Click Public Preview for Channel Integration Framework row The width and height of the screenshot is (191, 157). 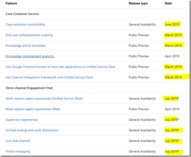tap(139, 78)
